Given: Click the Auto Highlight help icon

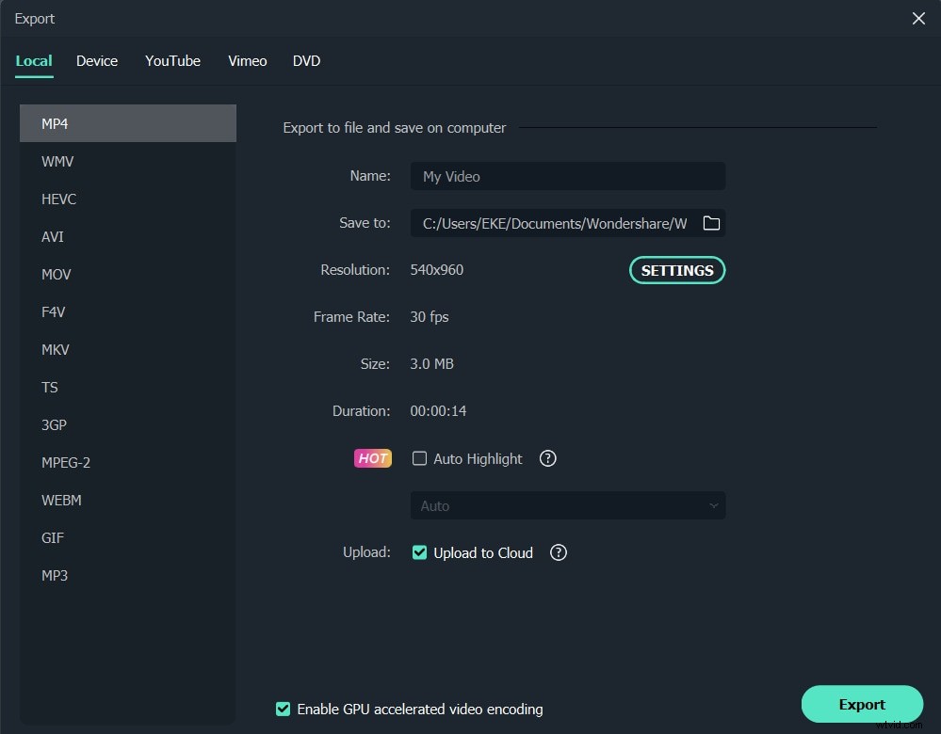Looking at the screenshot, I should pyautogui.click(x=547, y=458).
